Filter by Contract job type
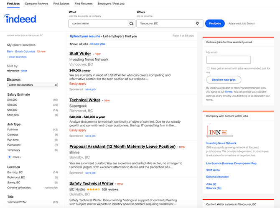This screenshot has width=280, height=208. (13, 135)
